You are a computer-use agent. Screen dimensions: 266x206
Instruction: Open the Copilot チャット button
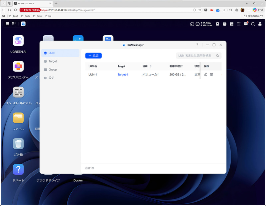click(258, 10)
